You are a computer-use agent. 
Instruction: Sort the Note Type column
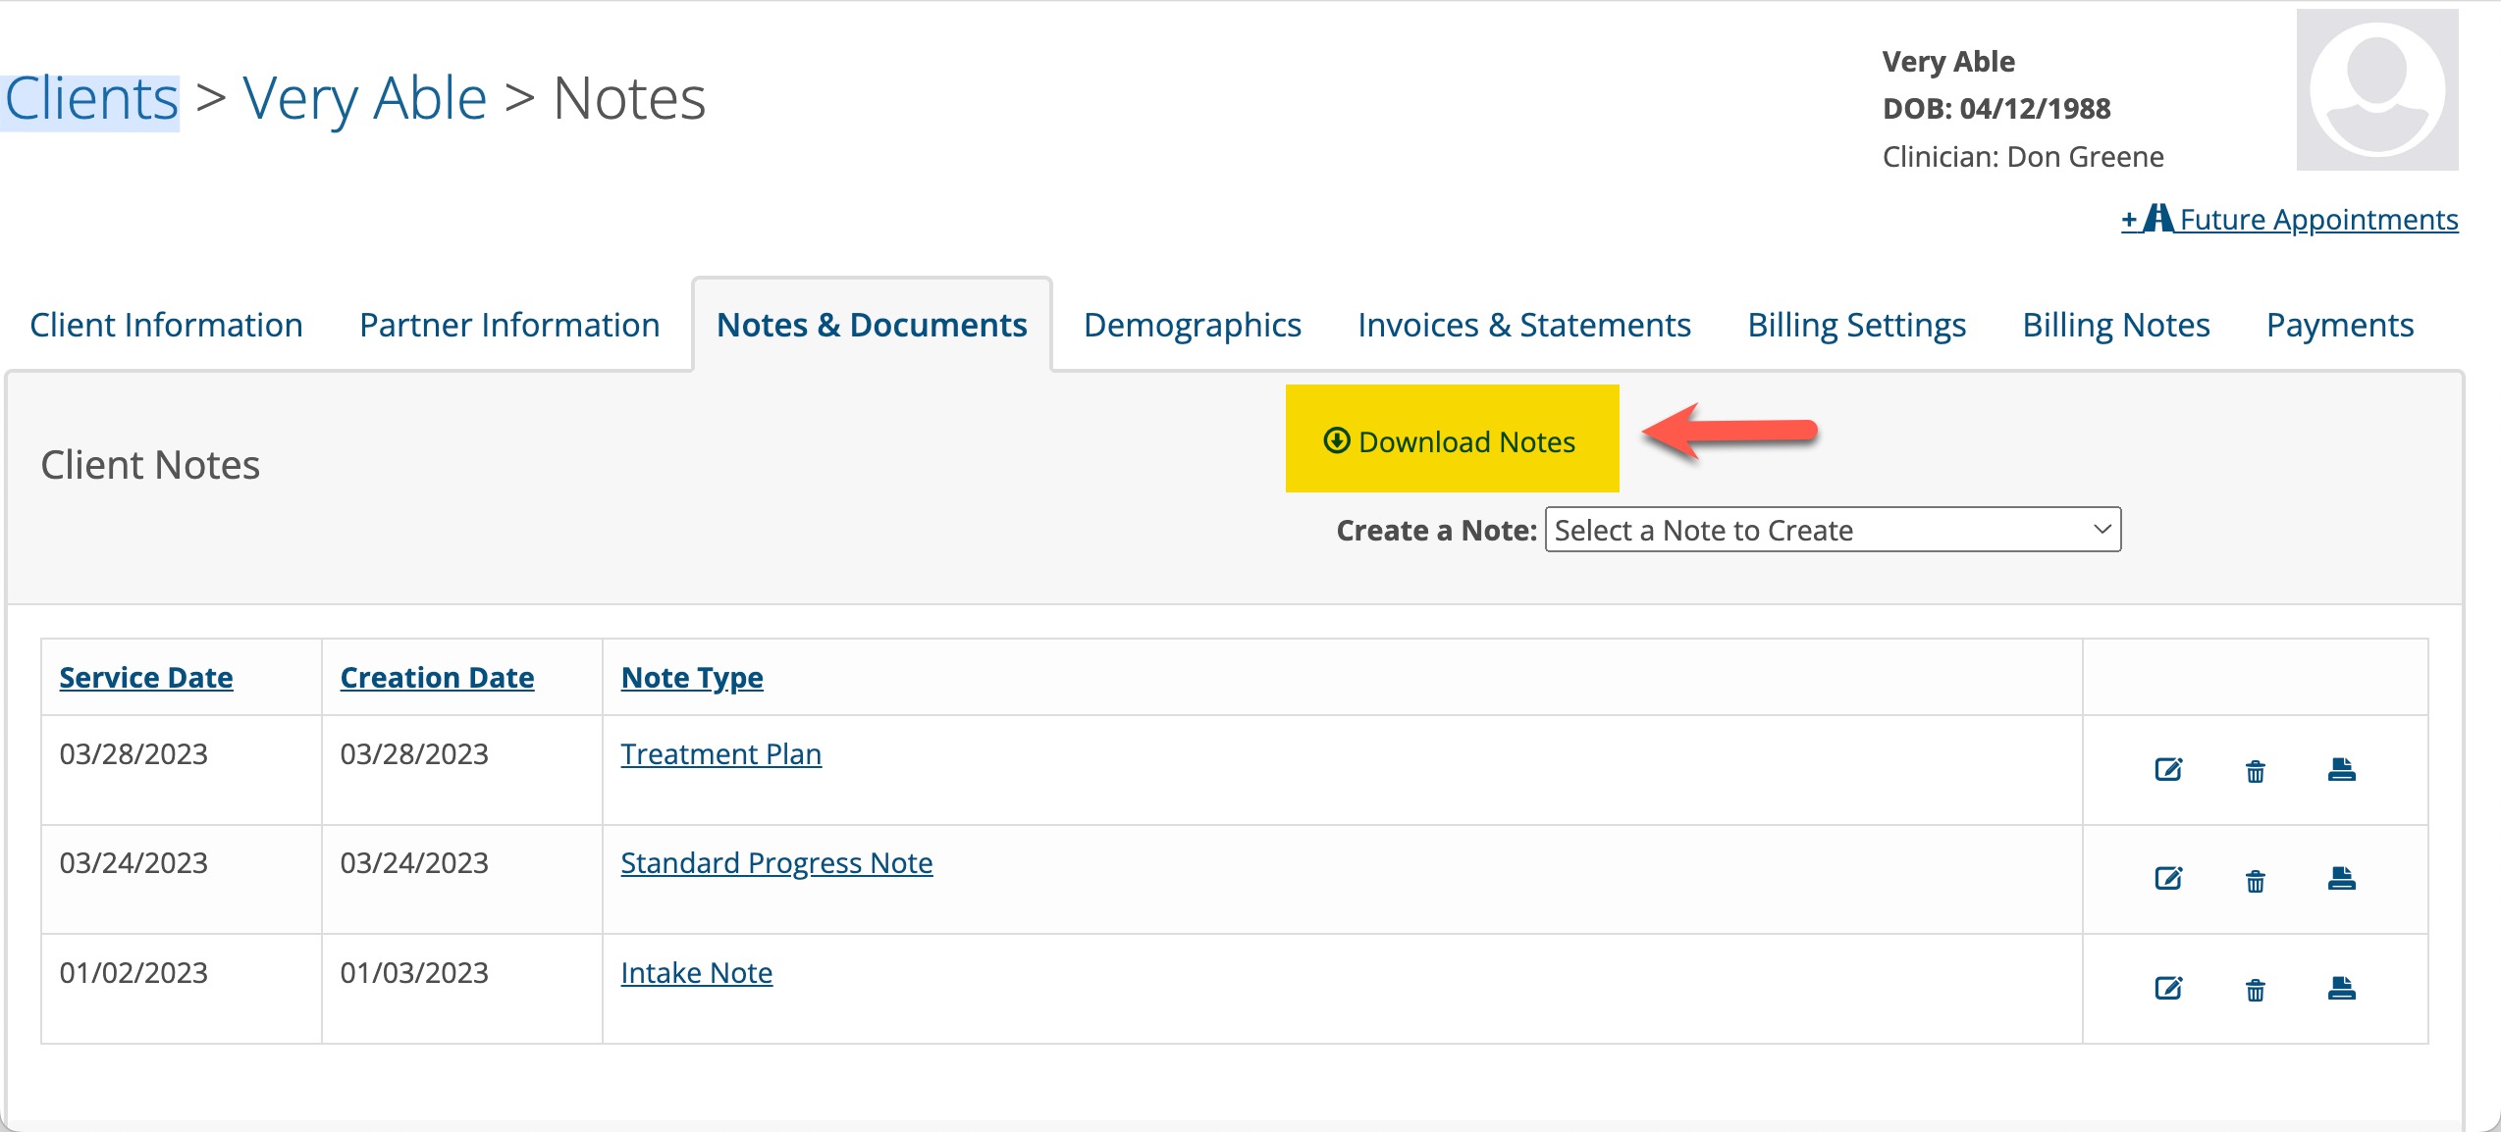point(690,677)
